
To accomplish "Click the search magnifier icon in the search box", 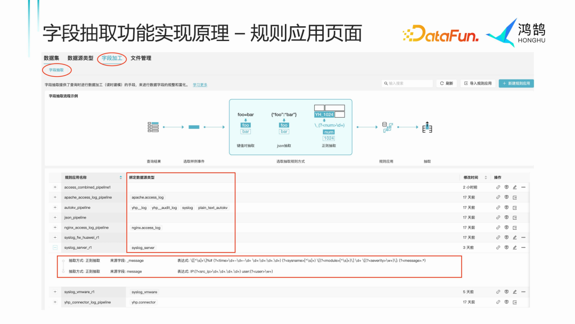I will 387,83.
